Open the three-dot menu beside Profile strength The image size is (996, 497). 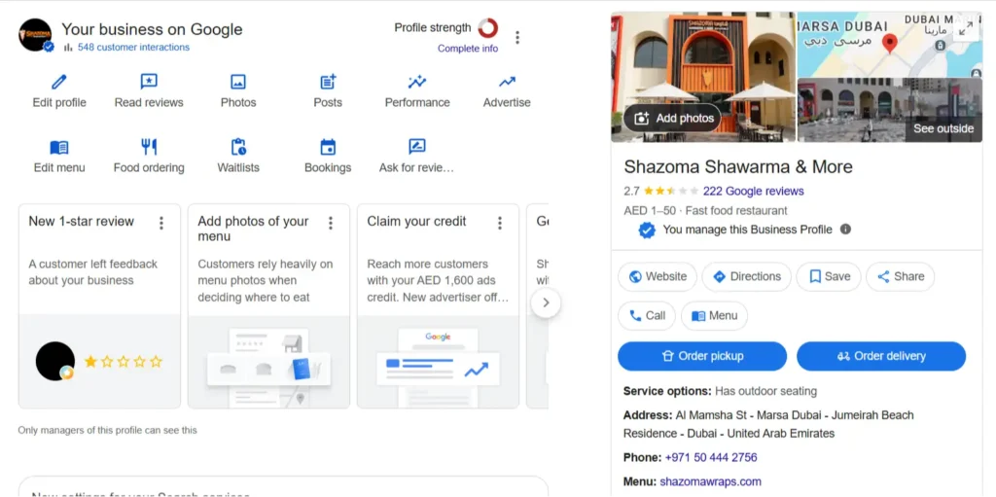[x=517, y=38]
